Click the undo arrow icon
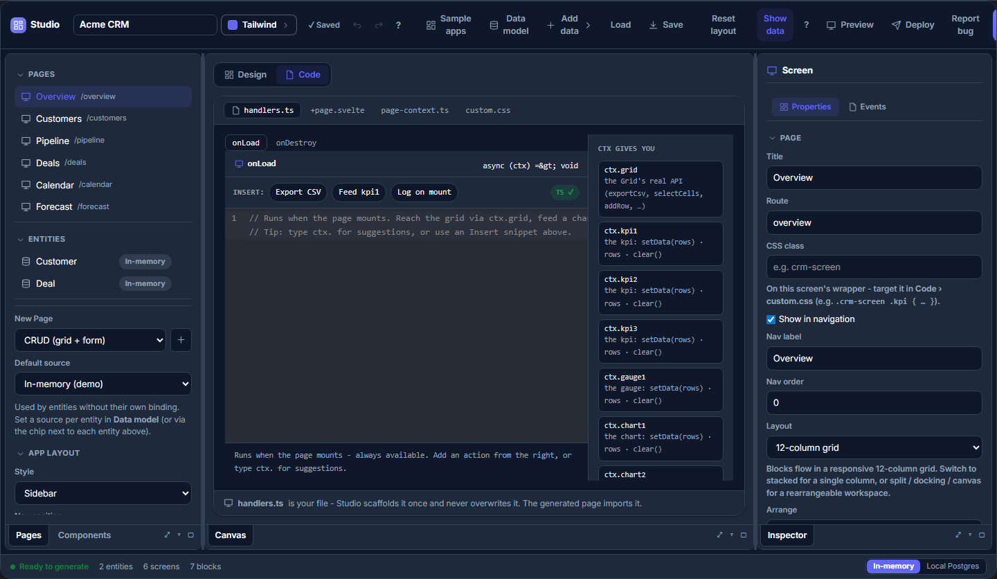 pyautogui.click(x=357, y=25)
